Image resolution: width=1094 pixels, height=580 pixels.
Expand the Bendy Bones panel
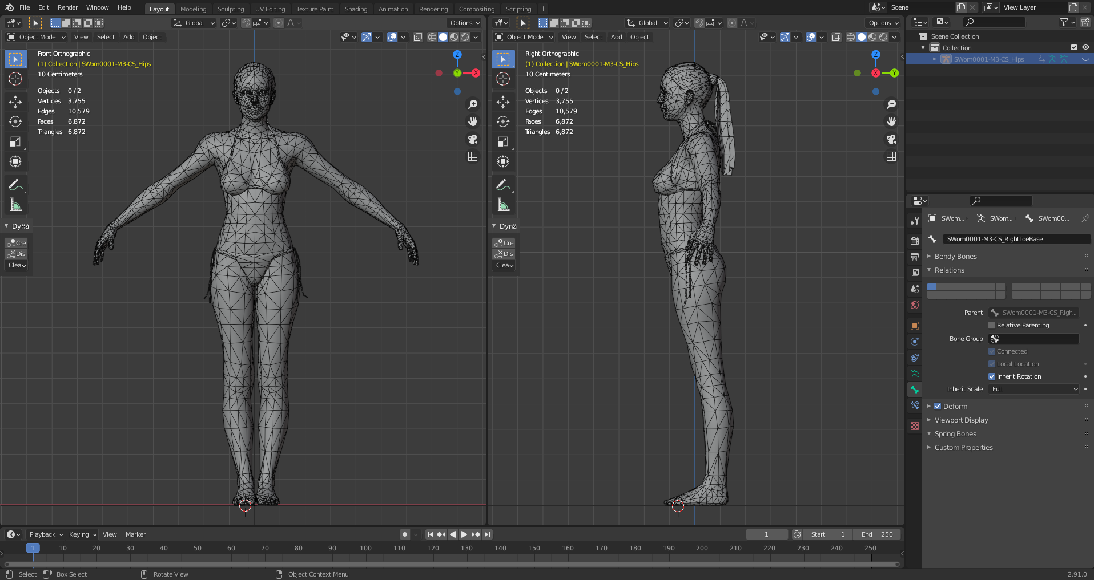(x=955, y=257)
